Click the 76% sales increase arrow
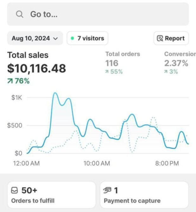 [x=10, y=81]
